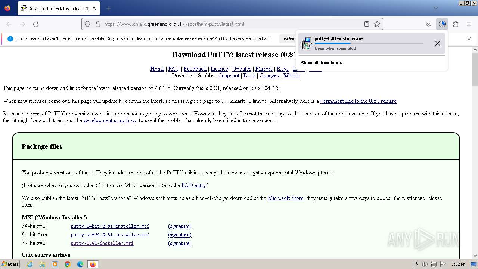This screenshot has height=269, width=478.
Task: Click the download progress bar
Action: pyautogui.click(x=369, y=43)
